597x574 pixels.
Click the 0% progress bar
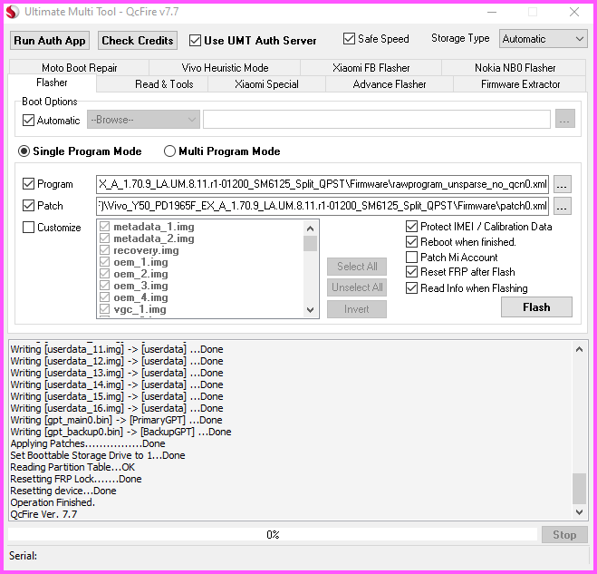pos(273,534)
